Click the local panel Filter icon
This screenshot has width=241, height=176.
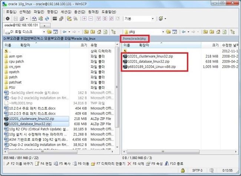click(x=55, y=32)
